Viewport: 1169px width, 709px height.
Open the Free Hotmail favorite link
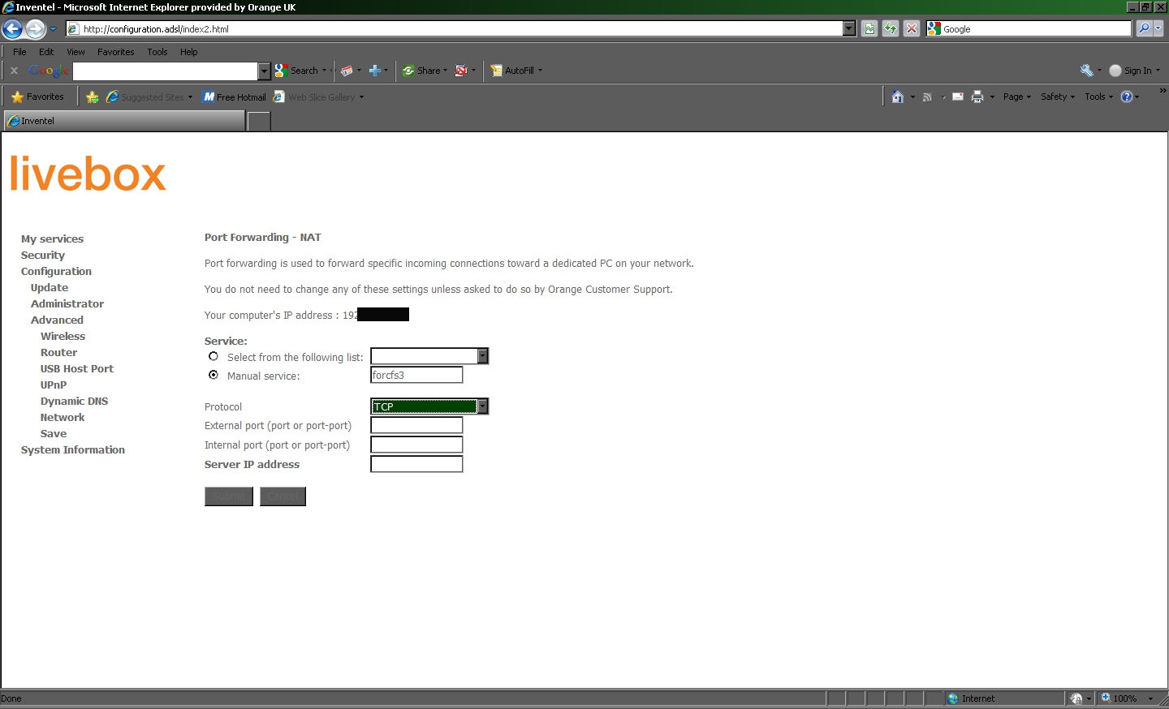[235, 97]
